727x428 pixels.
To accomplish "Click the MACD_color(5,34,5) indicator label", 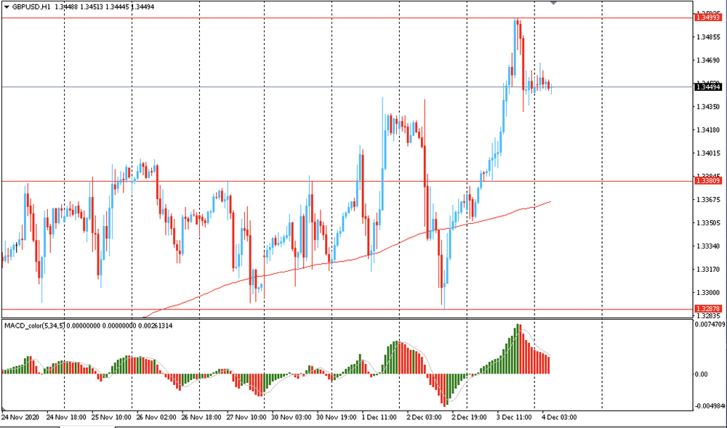I will [x=34, y=326].
